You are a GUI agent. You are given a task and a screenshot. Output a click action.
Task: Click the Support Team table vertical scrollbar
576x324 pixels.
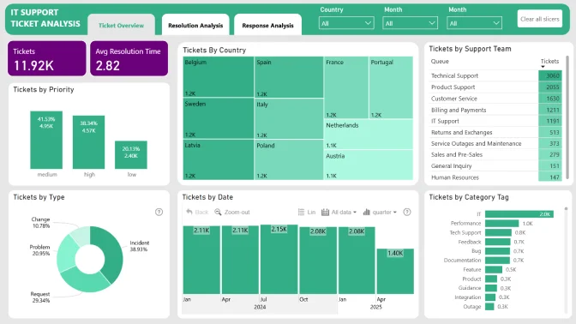point(567,117)
